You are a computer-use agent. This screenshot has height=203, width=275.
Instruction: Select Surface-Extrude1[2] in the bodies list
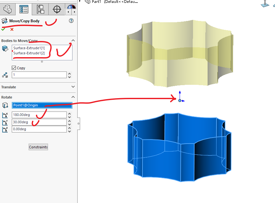coord(29,53)
